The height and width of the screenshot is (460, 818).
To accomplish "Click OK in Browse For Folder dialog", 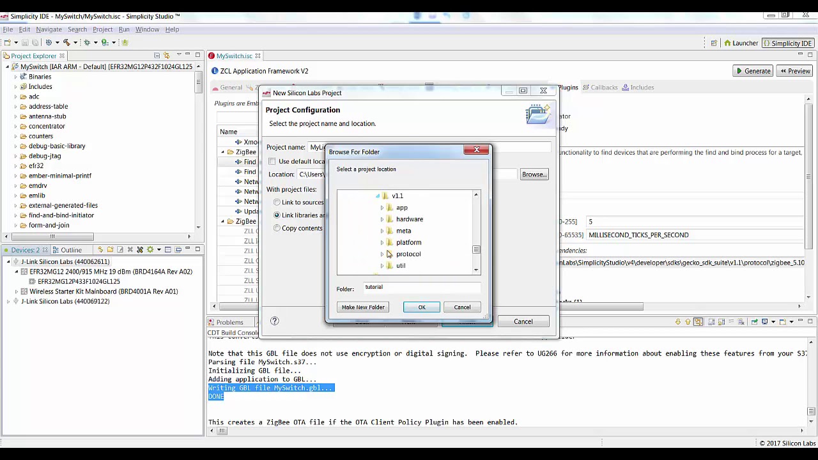I will coord(422,307).
